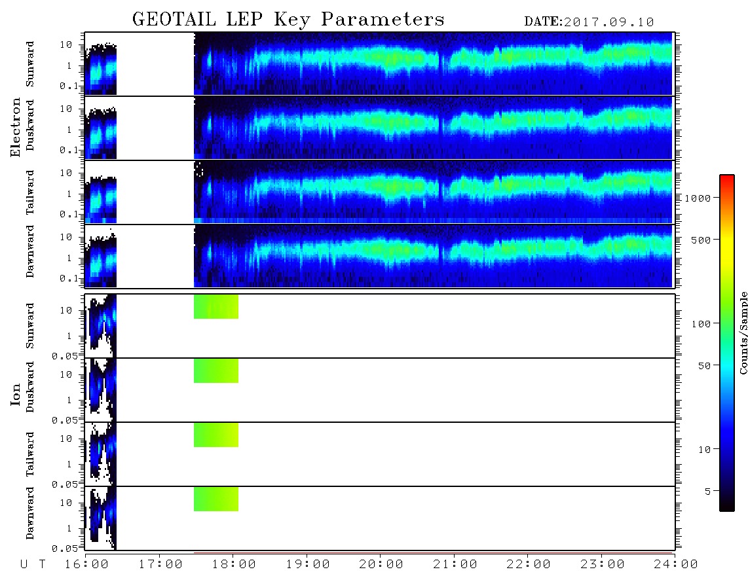The height and width of the screenshot is (576, 748).
Task: Select the Electron "Tailward" panel label
Action: click(x=30, y=192)
